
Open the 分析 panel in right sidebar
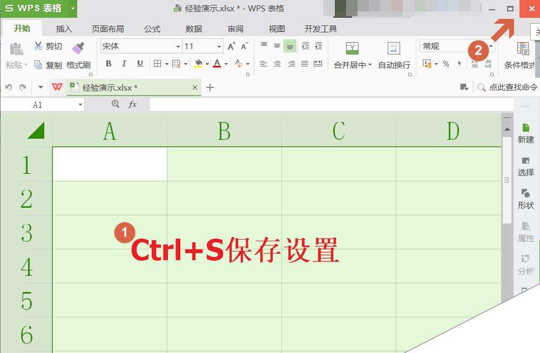click(525, 267)
